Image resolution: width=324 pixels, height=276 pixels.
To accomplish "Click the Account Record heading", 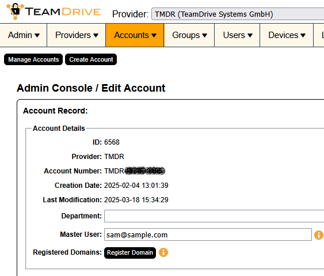I will click(x=55, y=111).
